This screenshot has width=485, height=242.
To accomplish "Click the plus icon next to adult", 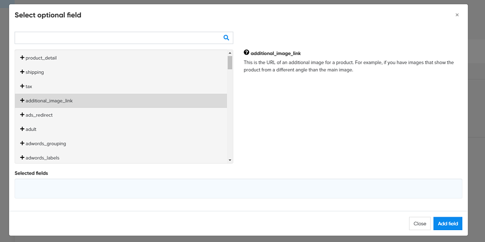I will [x=22, y=129].
